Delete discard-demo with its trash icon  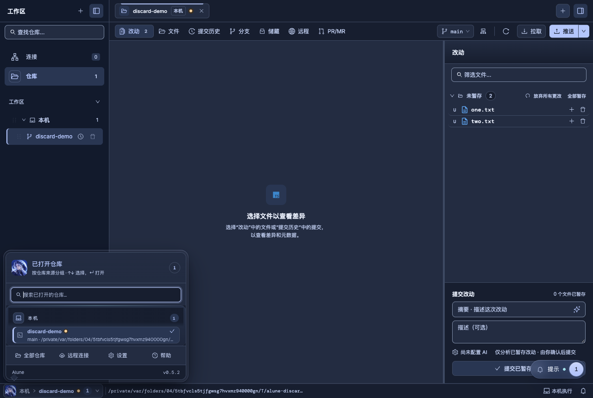[x=93, y=137]
